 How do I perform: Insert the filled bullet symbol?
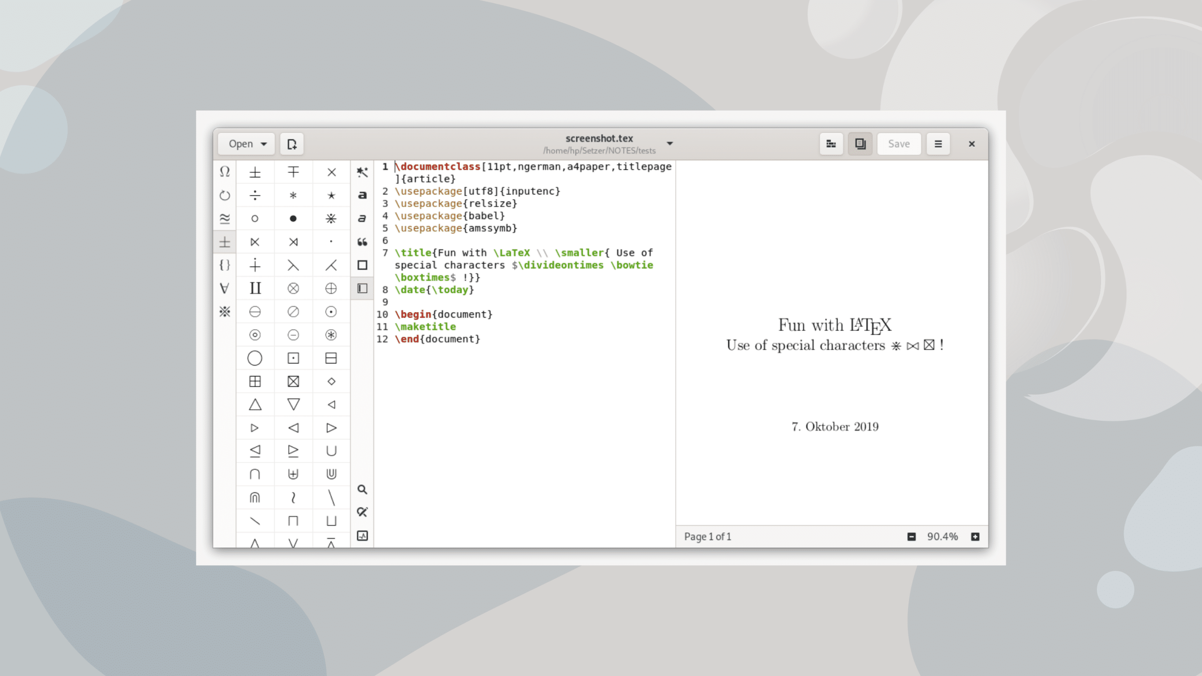tap(293, 218)
